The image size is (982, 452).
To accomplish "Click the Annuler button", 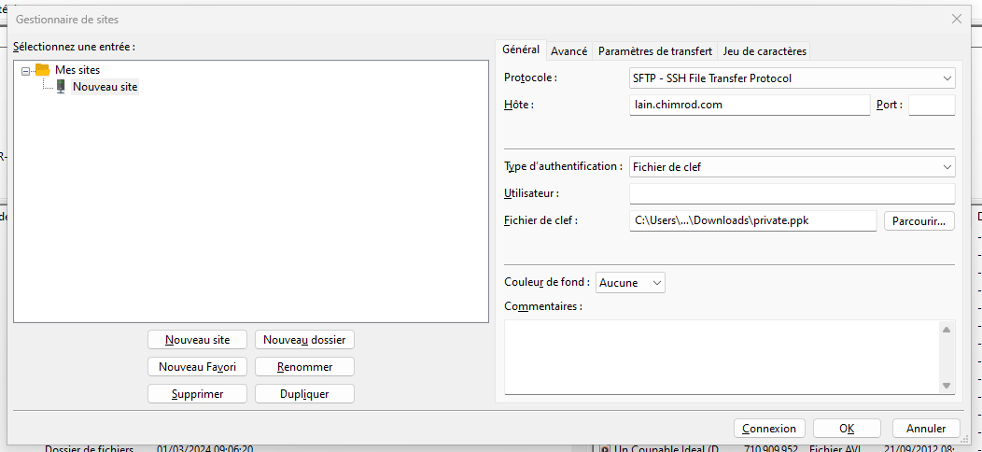I will point(926,429).
